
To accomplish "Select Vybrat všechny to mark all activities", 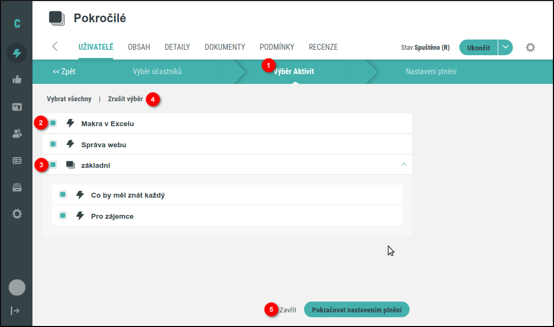I will [70, 99].
